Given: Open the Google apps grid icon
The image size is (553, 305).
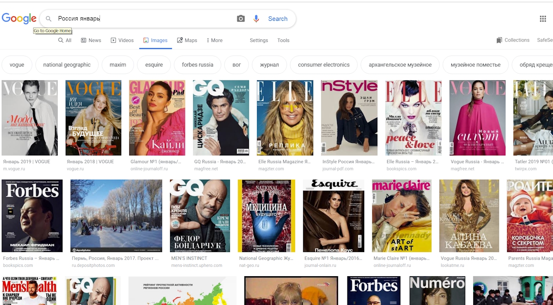Looking at the screenshot, I should (x=543, y=19).
